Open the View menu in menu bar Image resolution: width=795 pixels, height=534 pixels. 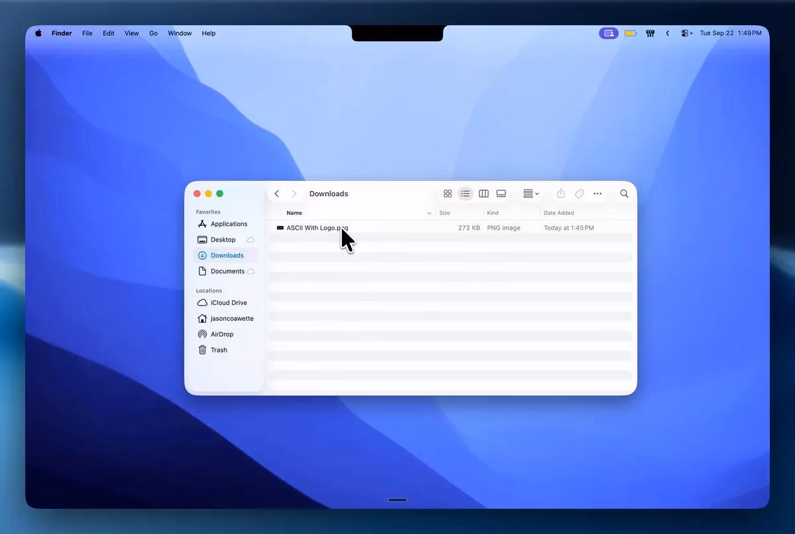coord(132,33)
